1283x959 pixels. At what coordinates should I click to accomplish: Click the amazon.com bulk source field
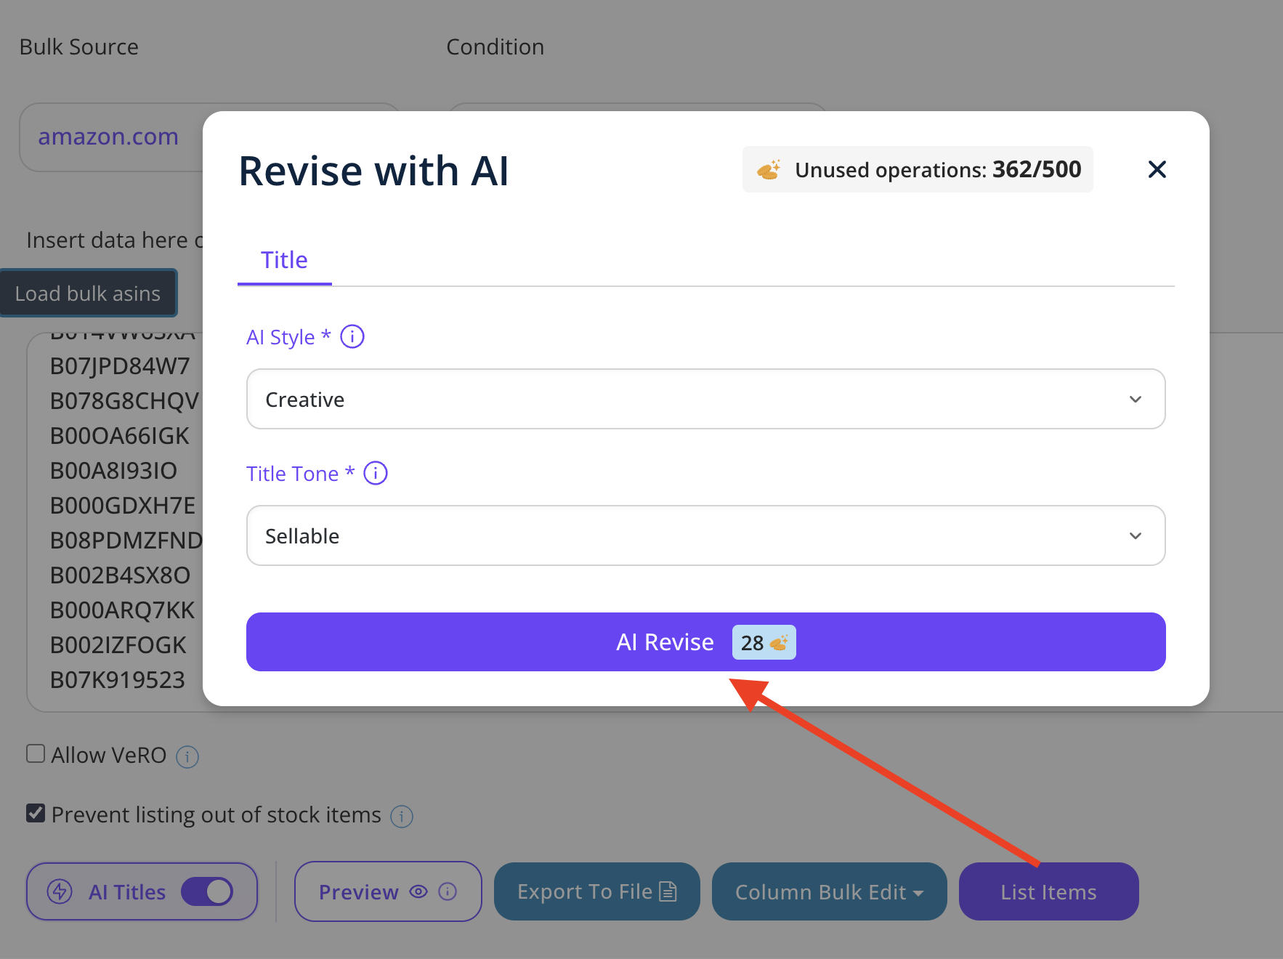pyautogui.click(x=109, y=137)
